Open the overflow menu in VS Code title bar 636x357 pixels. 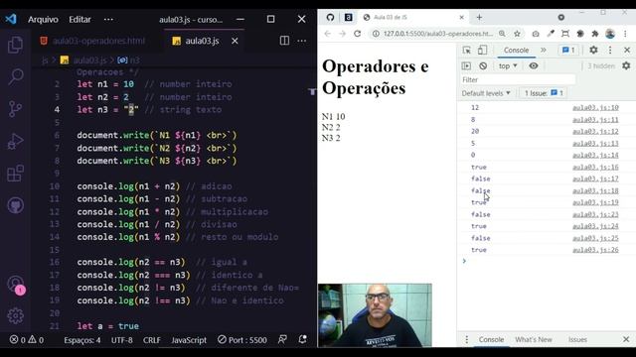tap(108, 19)
